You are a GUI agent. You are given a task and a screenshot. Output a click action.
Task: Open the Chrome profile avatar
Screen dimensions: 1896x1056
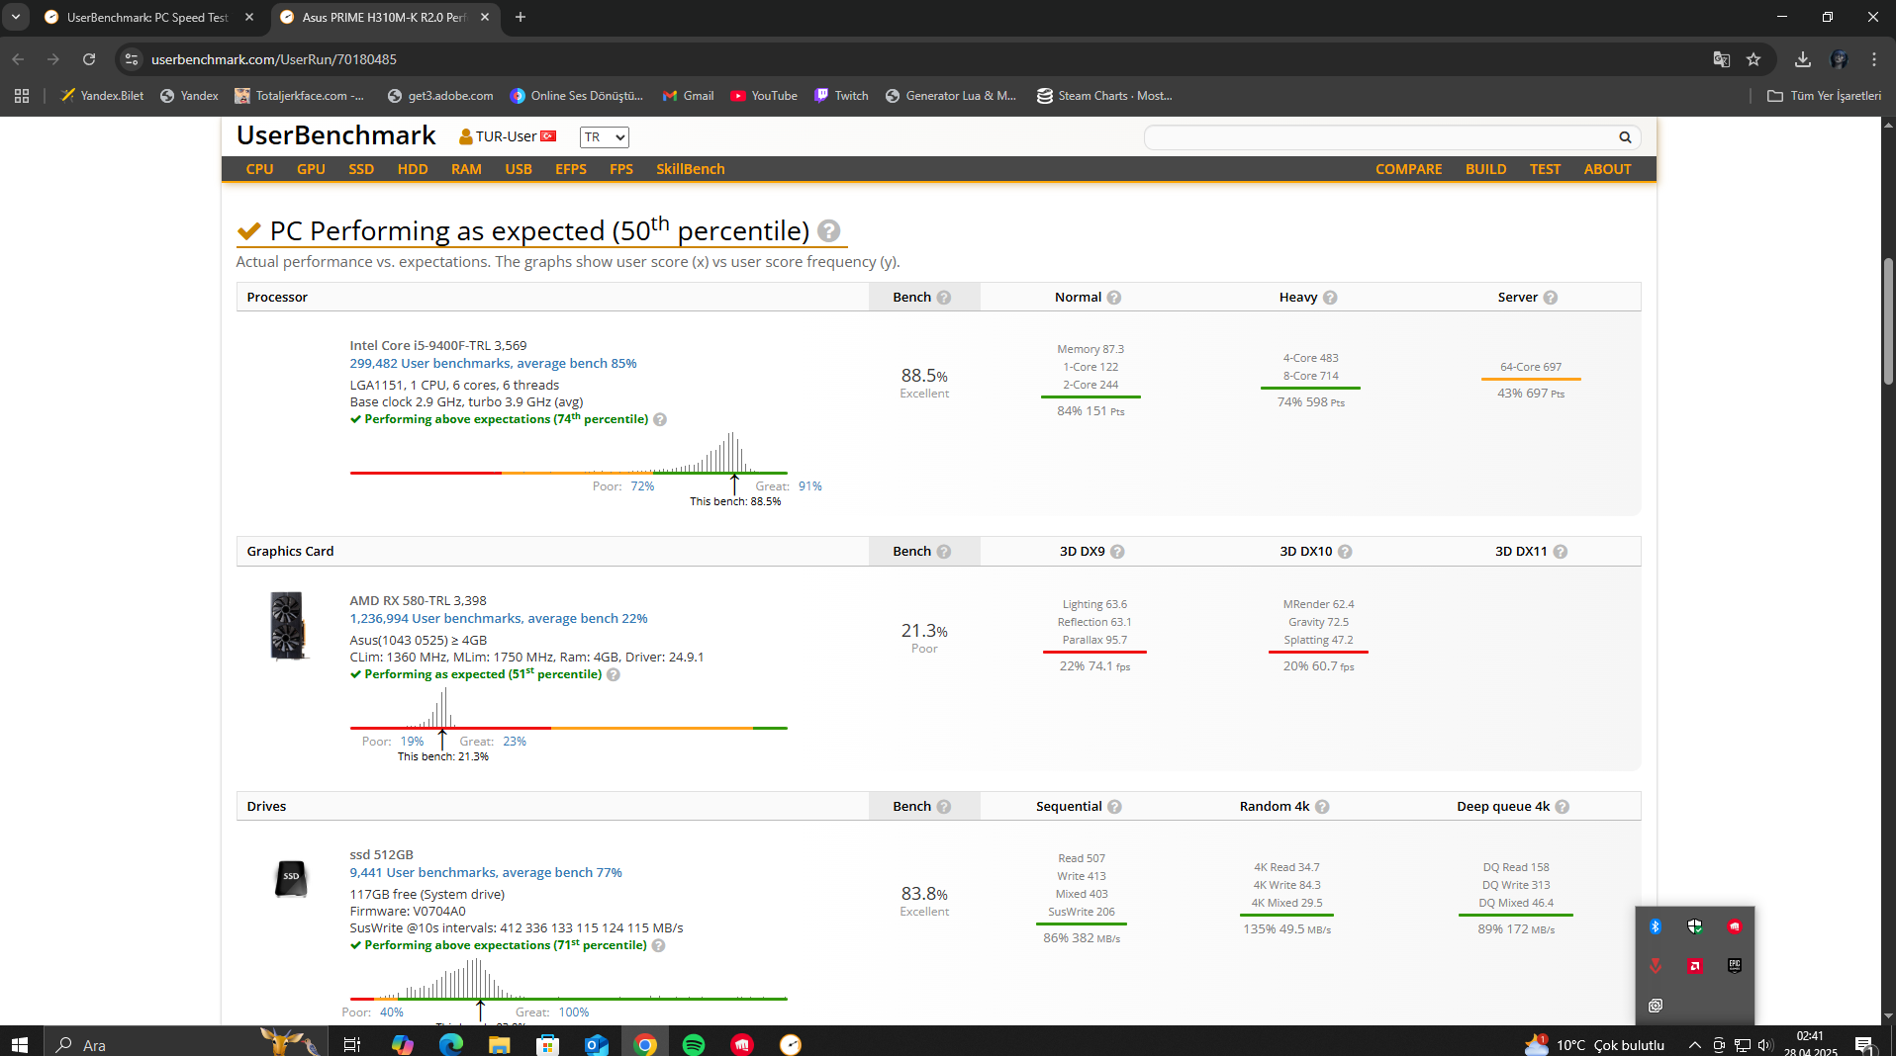pyautogui.click(x=1839, y=59)
